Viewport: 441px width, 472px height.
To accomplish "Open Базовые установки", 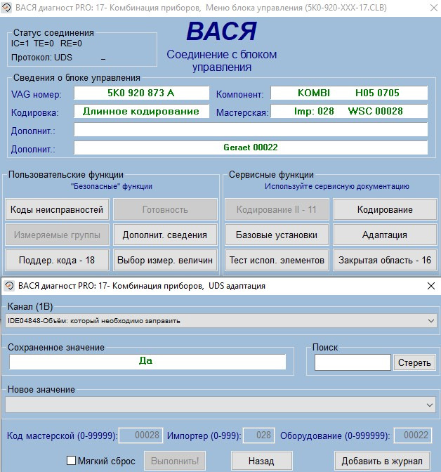I will 277,235.
